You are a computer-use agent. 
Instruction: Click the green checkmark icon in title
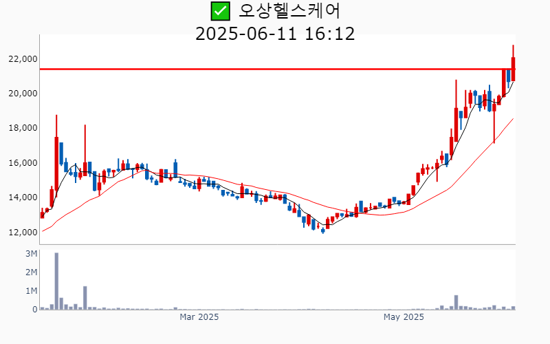[220, 11]
